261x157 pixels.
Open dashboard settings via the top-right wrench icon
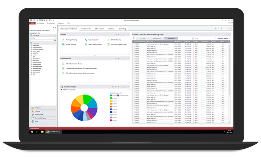(x=221, y=29)
